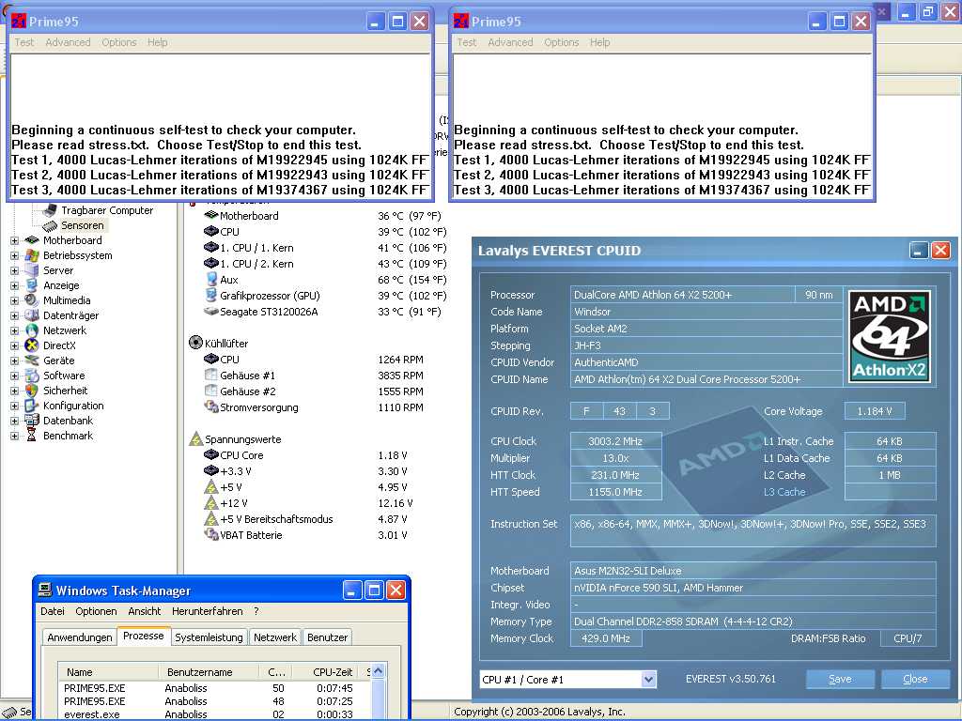962x721 pixels.
Task: Expand the Anzeige tree node
Action: [14, 285]
